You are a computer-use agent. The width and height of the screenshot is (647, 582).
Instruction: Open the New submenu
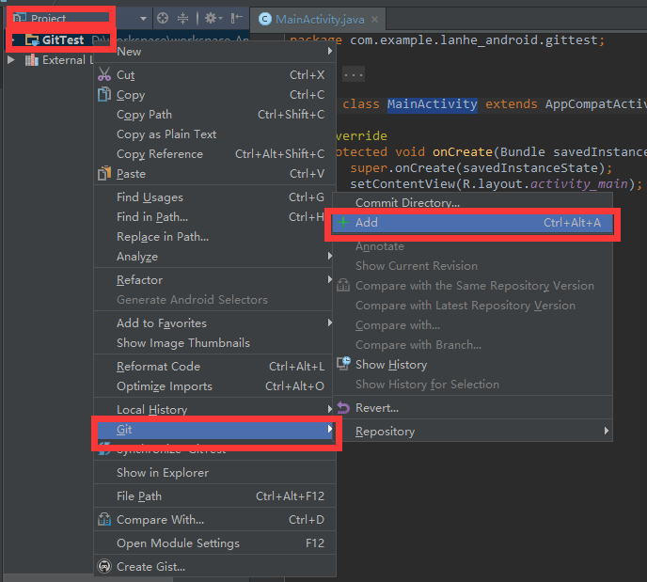tap(214, 52)
